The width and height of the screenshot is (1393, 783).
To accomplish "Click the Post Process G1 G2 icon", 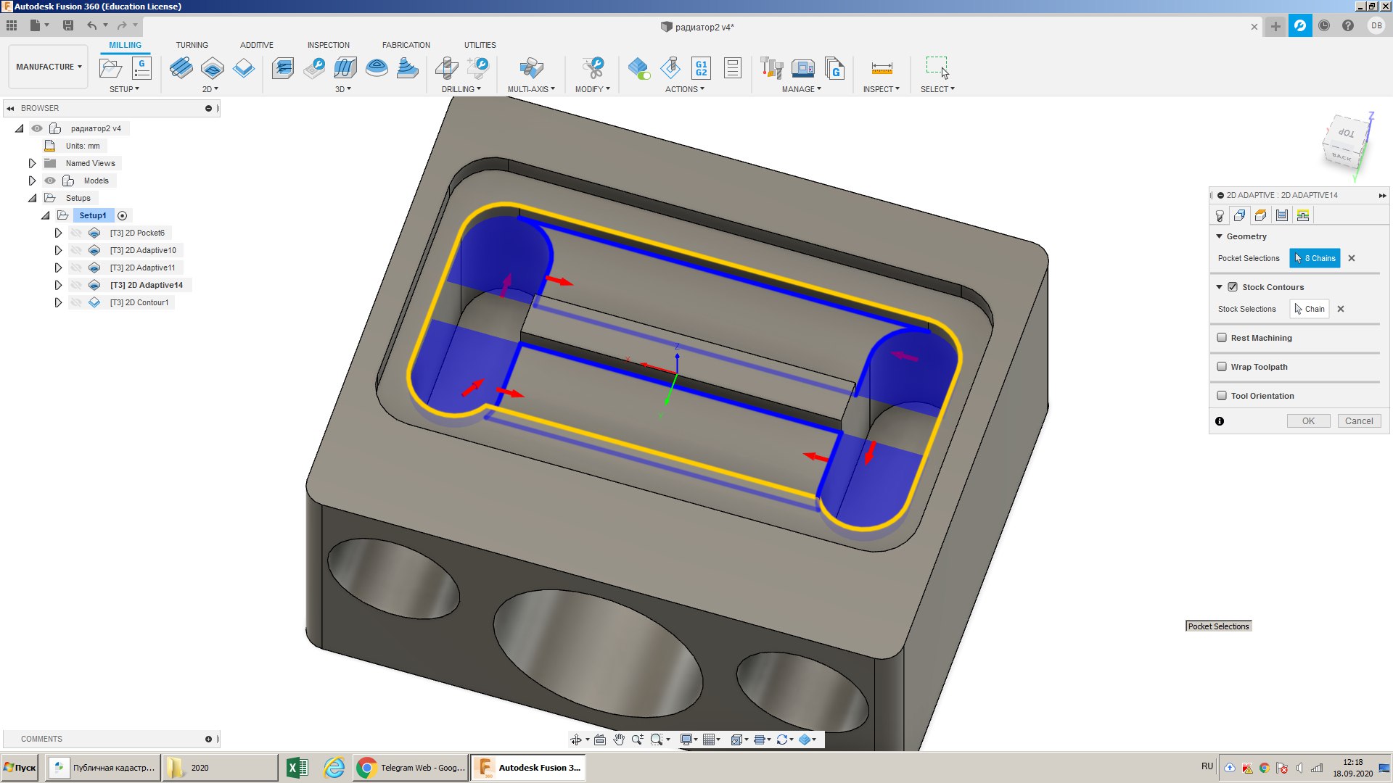I will (701, 68).
